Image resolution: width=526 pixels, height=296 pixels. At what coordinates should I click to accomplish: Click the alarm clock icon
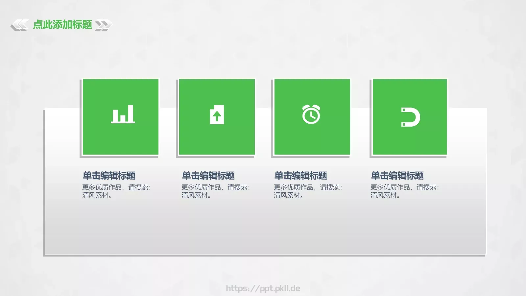311,114
